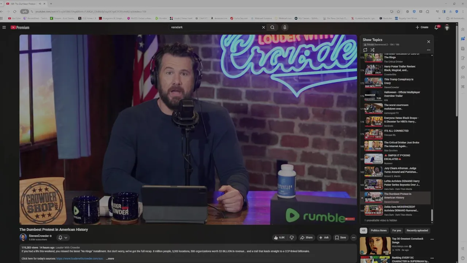Open the Amazon.com bookmark
The image size is (467, 263).
[x=219, y=18]
